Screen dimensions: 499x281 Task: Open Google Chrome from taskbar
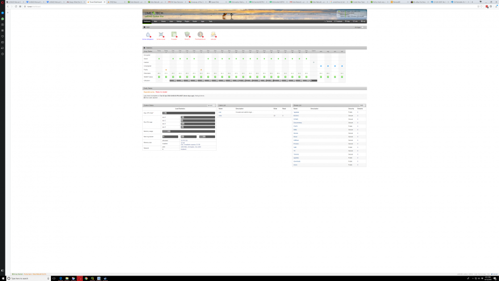pos(86,279)
